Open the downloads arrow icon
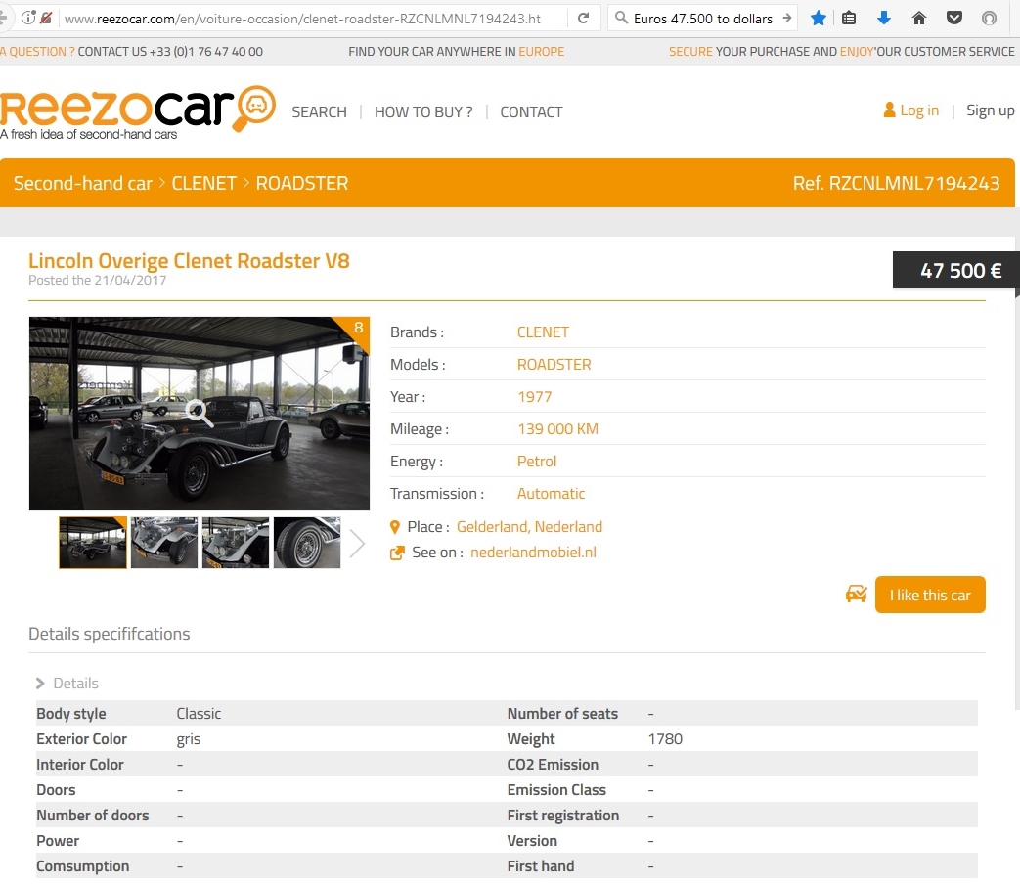The height and width of the screenshot is (884, 1020). click(883, 19)
